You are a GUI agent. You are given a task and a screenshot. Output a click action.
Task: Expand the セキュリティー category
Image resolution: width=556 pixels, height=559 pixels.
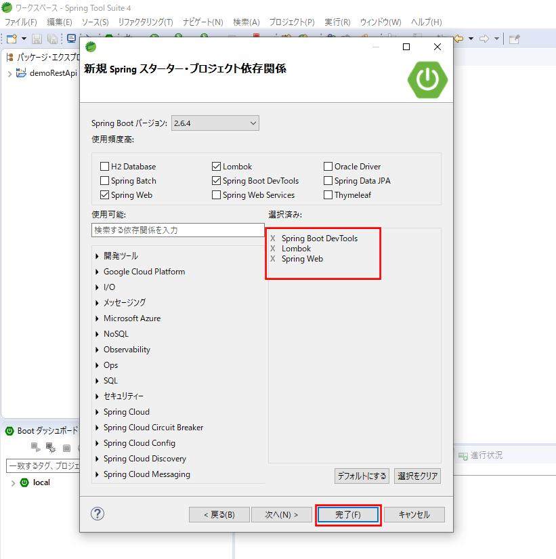point(97,396)
